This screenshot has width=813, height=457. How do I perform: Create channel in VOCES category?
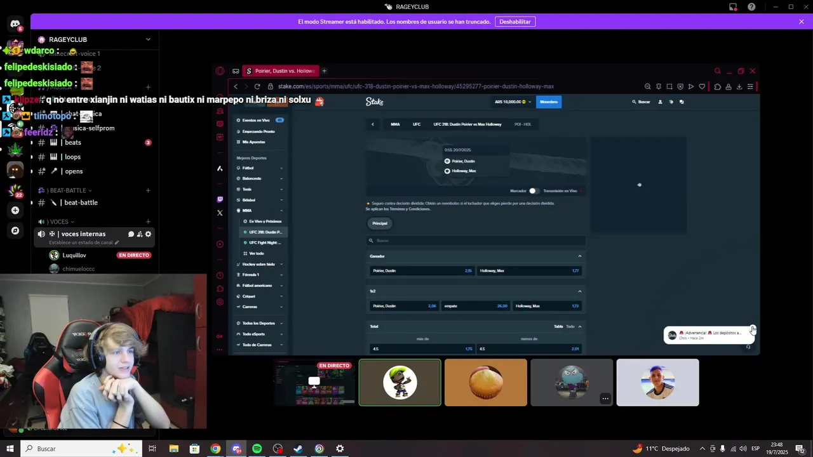tap(148, 222)
